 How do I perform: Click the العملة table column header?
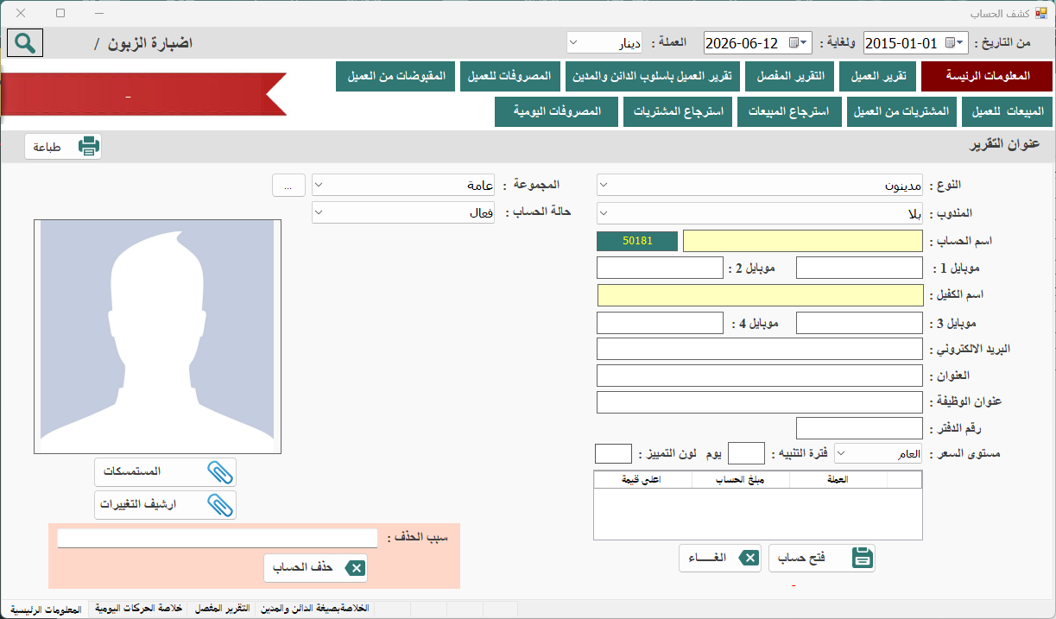(x=838, y=479)
